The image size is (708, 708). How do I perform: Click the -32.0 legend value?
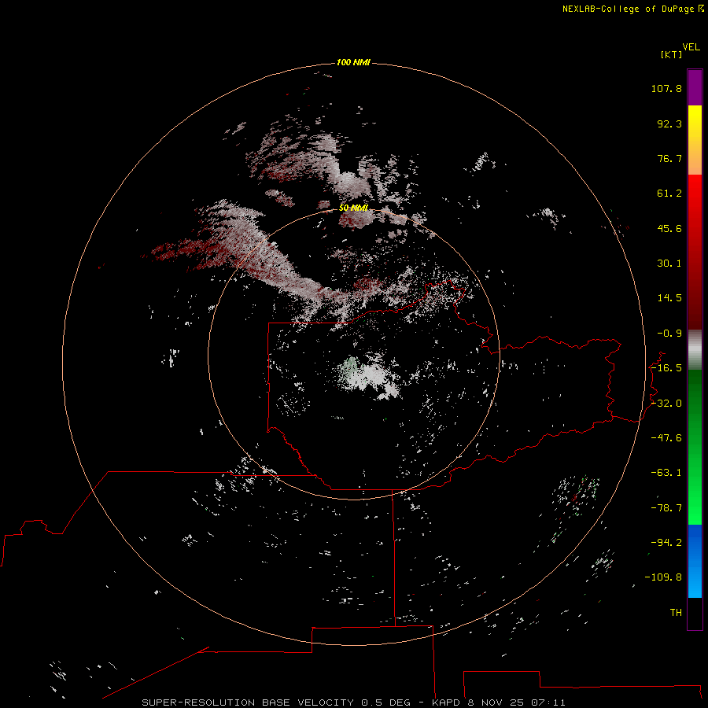click(666, 404)
